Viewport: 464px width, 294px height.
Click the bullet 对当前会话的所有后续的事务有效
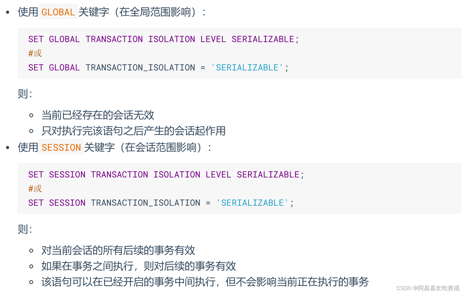tap(118, 250)
